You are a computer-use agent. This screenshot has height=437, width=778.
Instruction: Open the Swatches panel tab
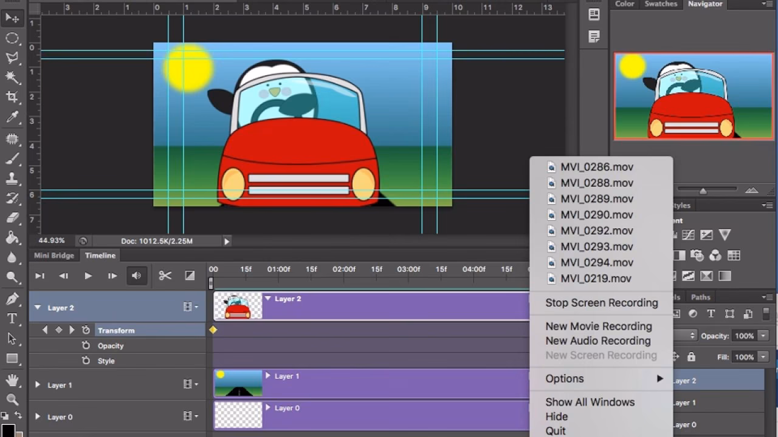661,4
